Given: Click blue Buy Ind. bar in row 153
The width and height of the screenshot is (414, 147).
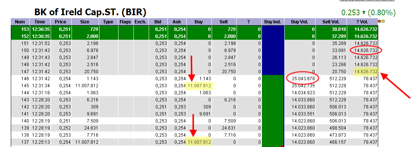Looking at the screenshot, I should pyautogui.click(x=273, y=29).
